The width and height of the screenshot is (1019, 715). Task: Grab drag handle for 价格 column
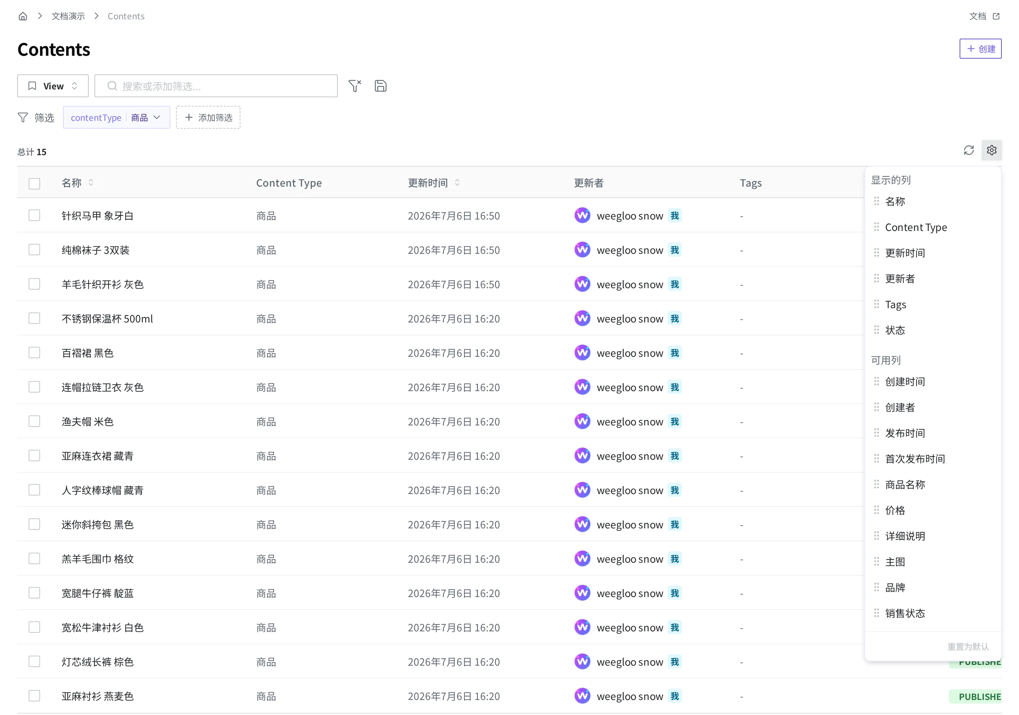click(x=877, y=510)
